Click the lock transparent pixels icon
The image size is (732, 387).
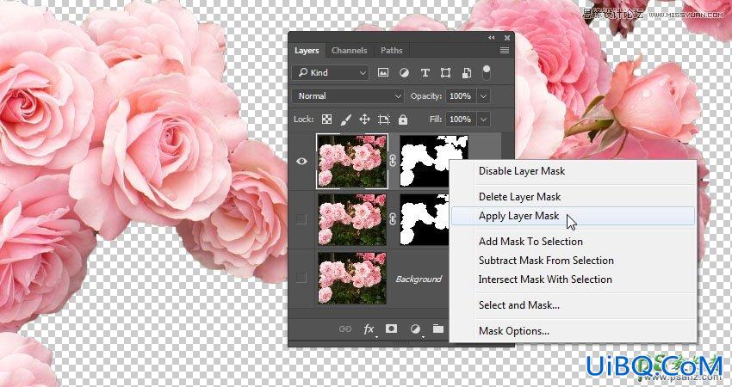tap(326, 120)
